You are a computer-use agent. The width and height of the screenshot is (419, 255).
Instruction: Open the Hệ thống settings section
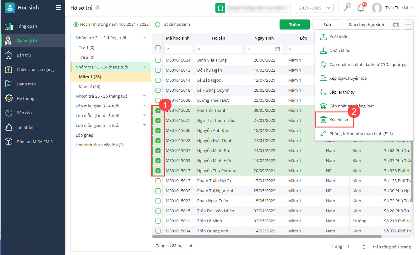point(25,98)
